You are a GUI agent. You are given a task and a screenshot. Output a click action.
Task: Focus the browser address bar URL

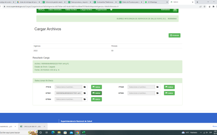(x=62, y=6)
